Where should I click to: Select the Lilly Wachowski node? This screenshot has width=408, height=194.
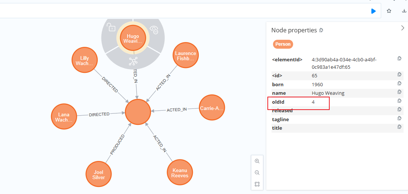85,60
